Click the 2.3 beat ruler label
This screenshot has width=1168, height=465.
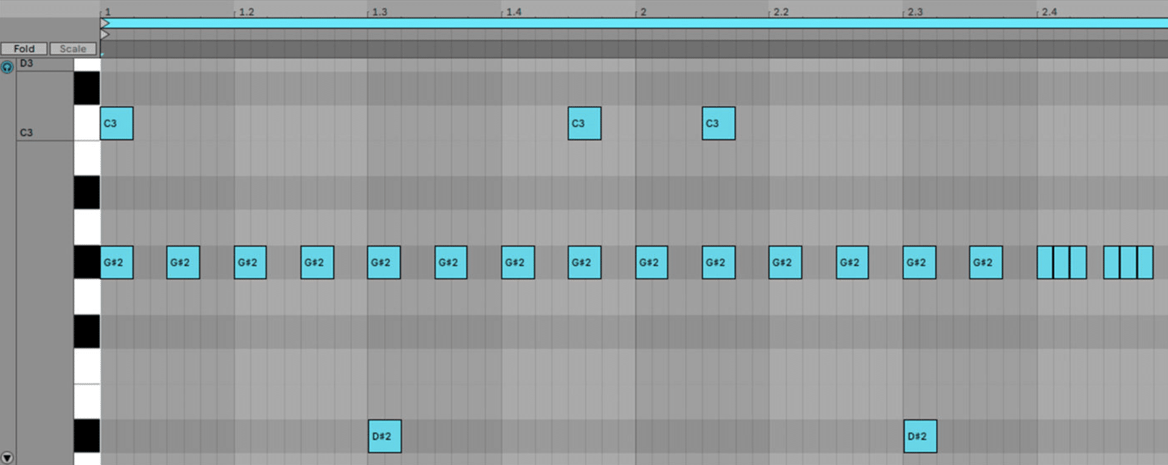point(915,12)
